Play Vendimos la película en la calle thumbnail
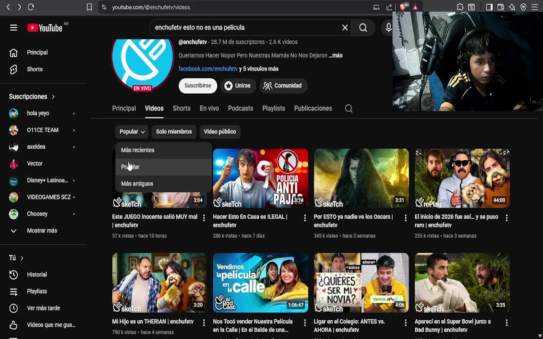 (260, 282)
